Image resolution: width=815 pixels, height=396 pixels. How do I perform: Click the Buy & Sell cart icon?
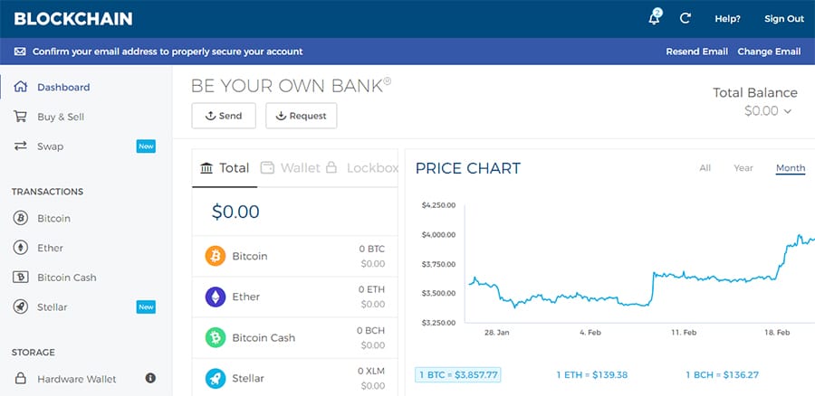coord(20,117)
